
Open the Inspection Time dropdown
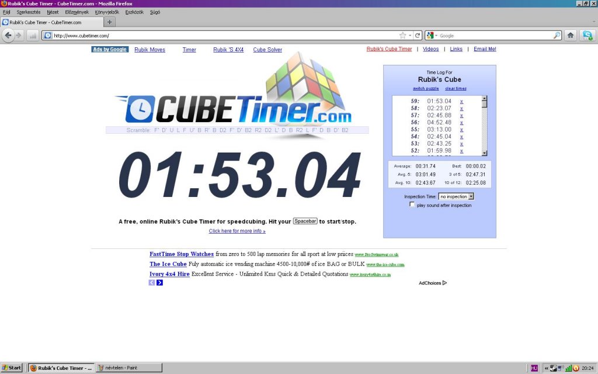[x=456, y=196]
